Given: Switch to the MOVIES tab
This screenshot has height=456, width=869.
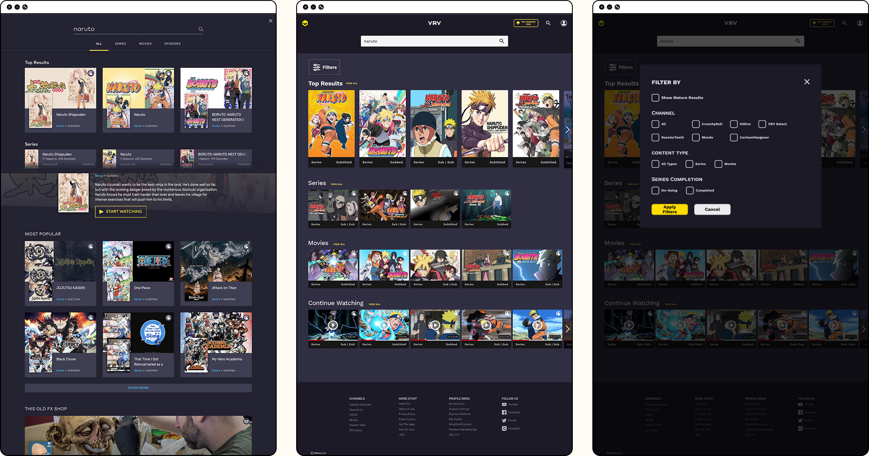Looking at the screenshot, I should tap(145, 44).
